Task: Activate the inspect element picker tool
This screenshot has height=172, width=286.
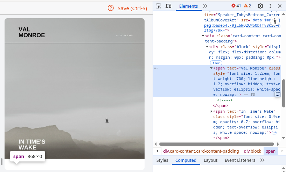Action: tap(159, 6)
